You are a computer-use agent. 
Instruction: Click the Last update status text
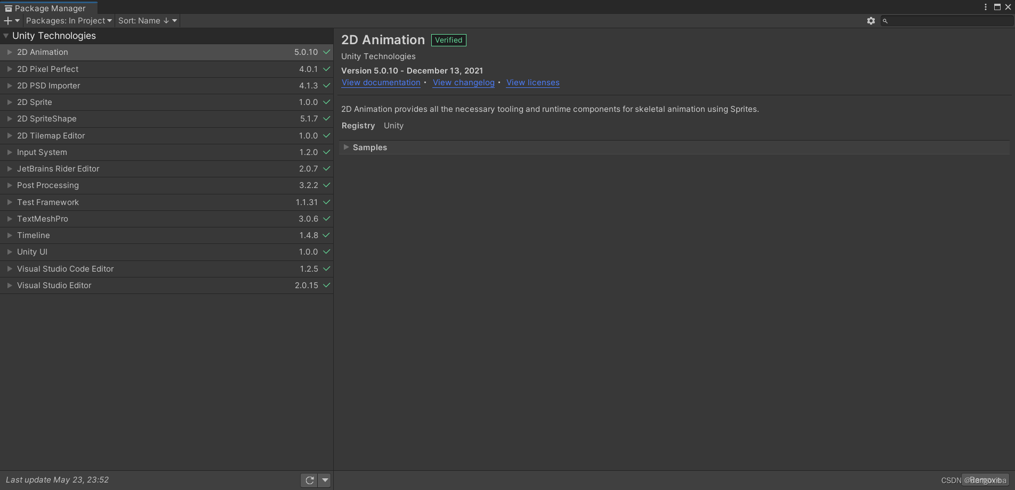(58, 480)
